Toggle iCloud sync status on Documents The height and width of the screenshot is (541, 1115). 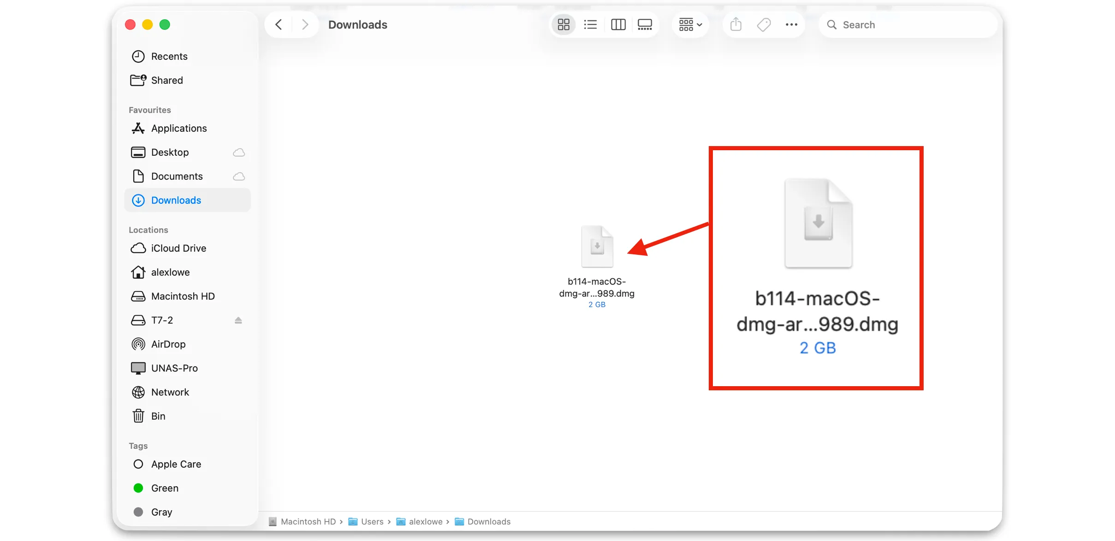click(x=239, y=176)
